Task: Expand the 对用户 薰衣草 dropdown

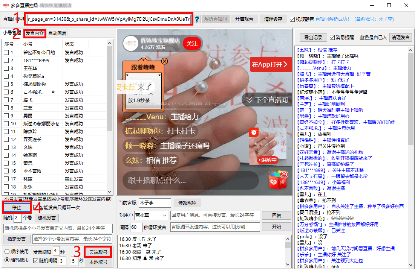Action: tap(165, 215)
